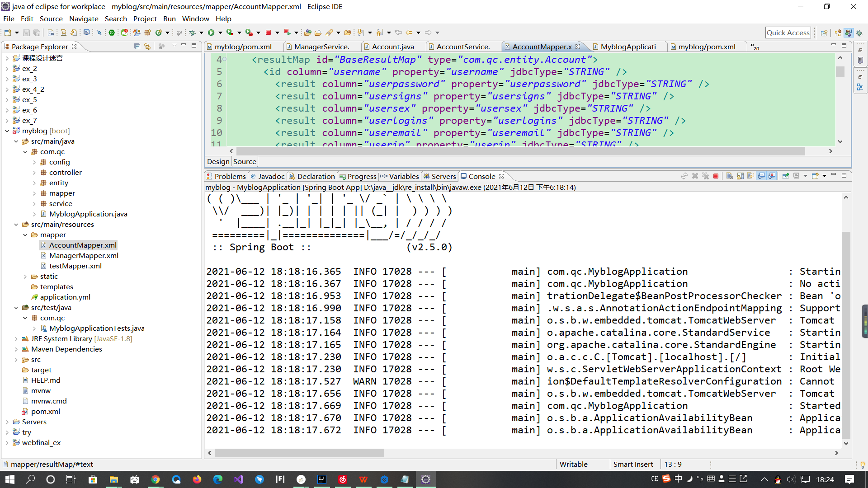Click the Previous Annotation arrow icon
Screen dimensions: 868x488
click(x=379, y=33)
